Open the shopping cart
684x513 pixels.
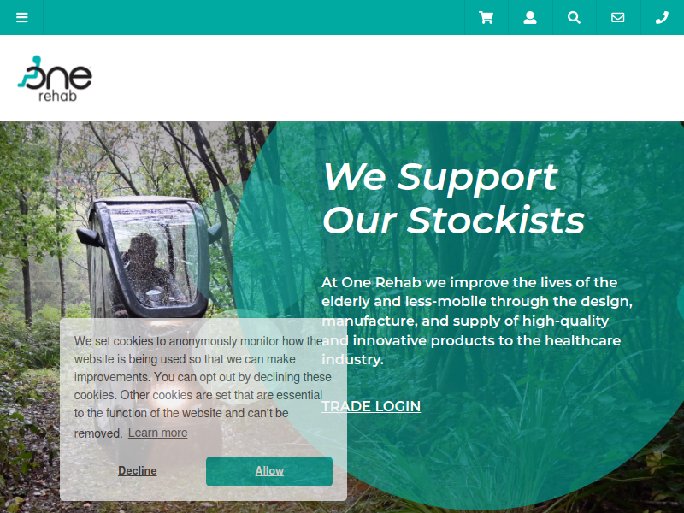pos(486,17)
